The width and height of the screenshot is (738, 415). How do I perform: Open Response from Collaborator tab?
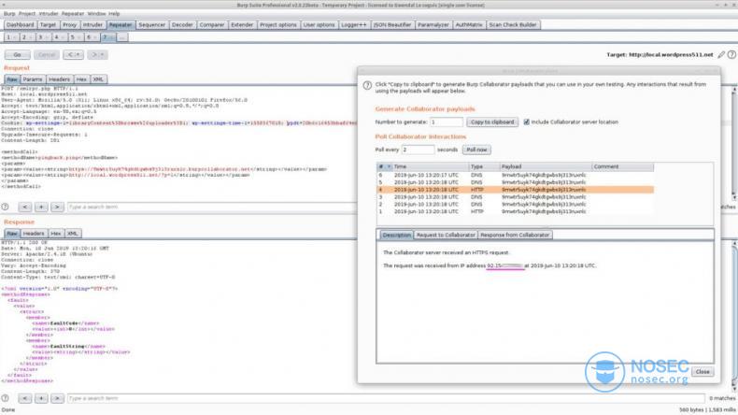coord(515,235)
